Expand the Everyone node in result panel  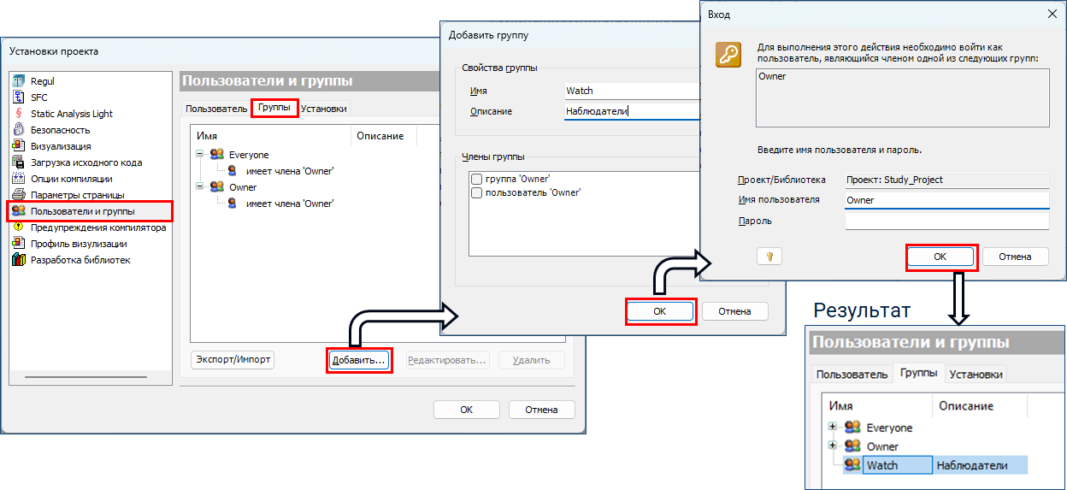[x=833, y=428]
